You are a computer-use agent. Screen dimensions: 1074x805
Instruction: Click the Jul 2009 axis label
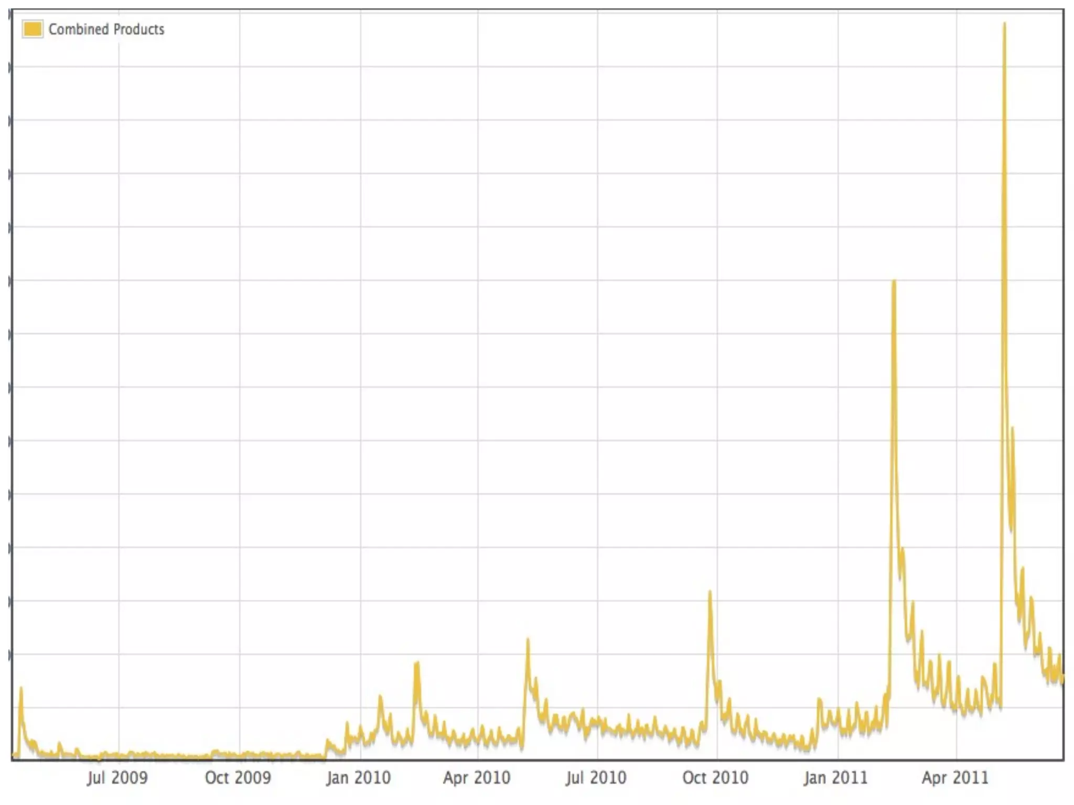click(x=117, y=778)
